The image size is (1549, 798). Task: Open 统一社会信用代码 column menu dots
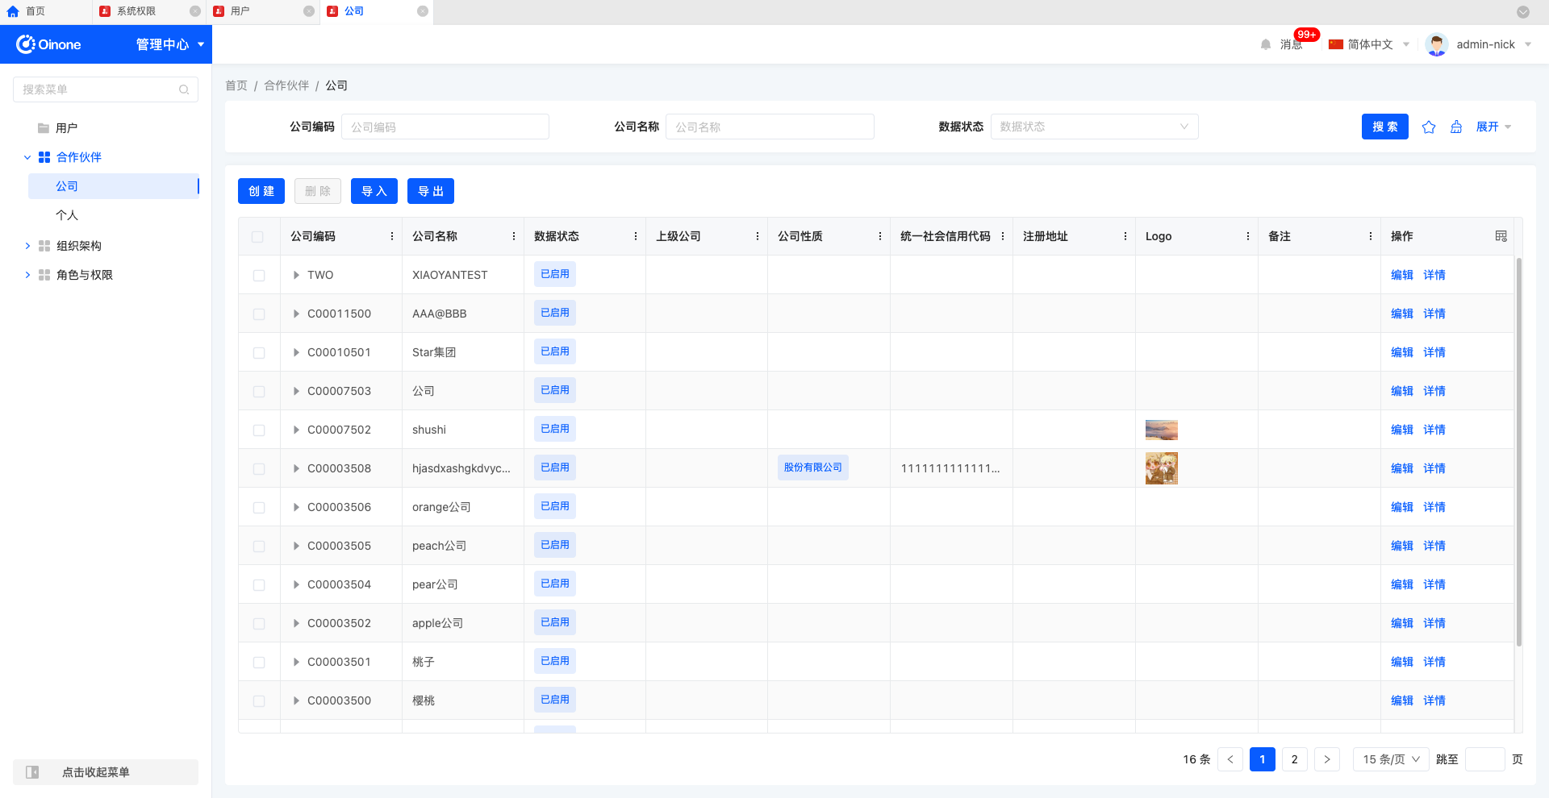tap(1003, 236)
